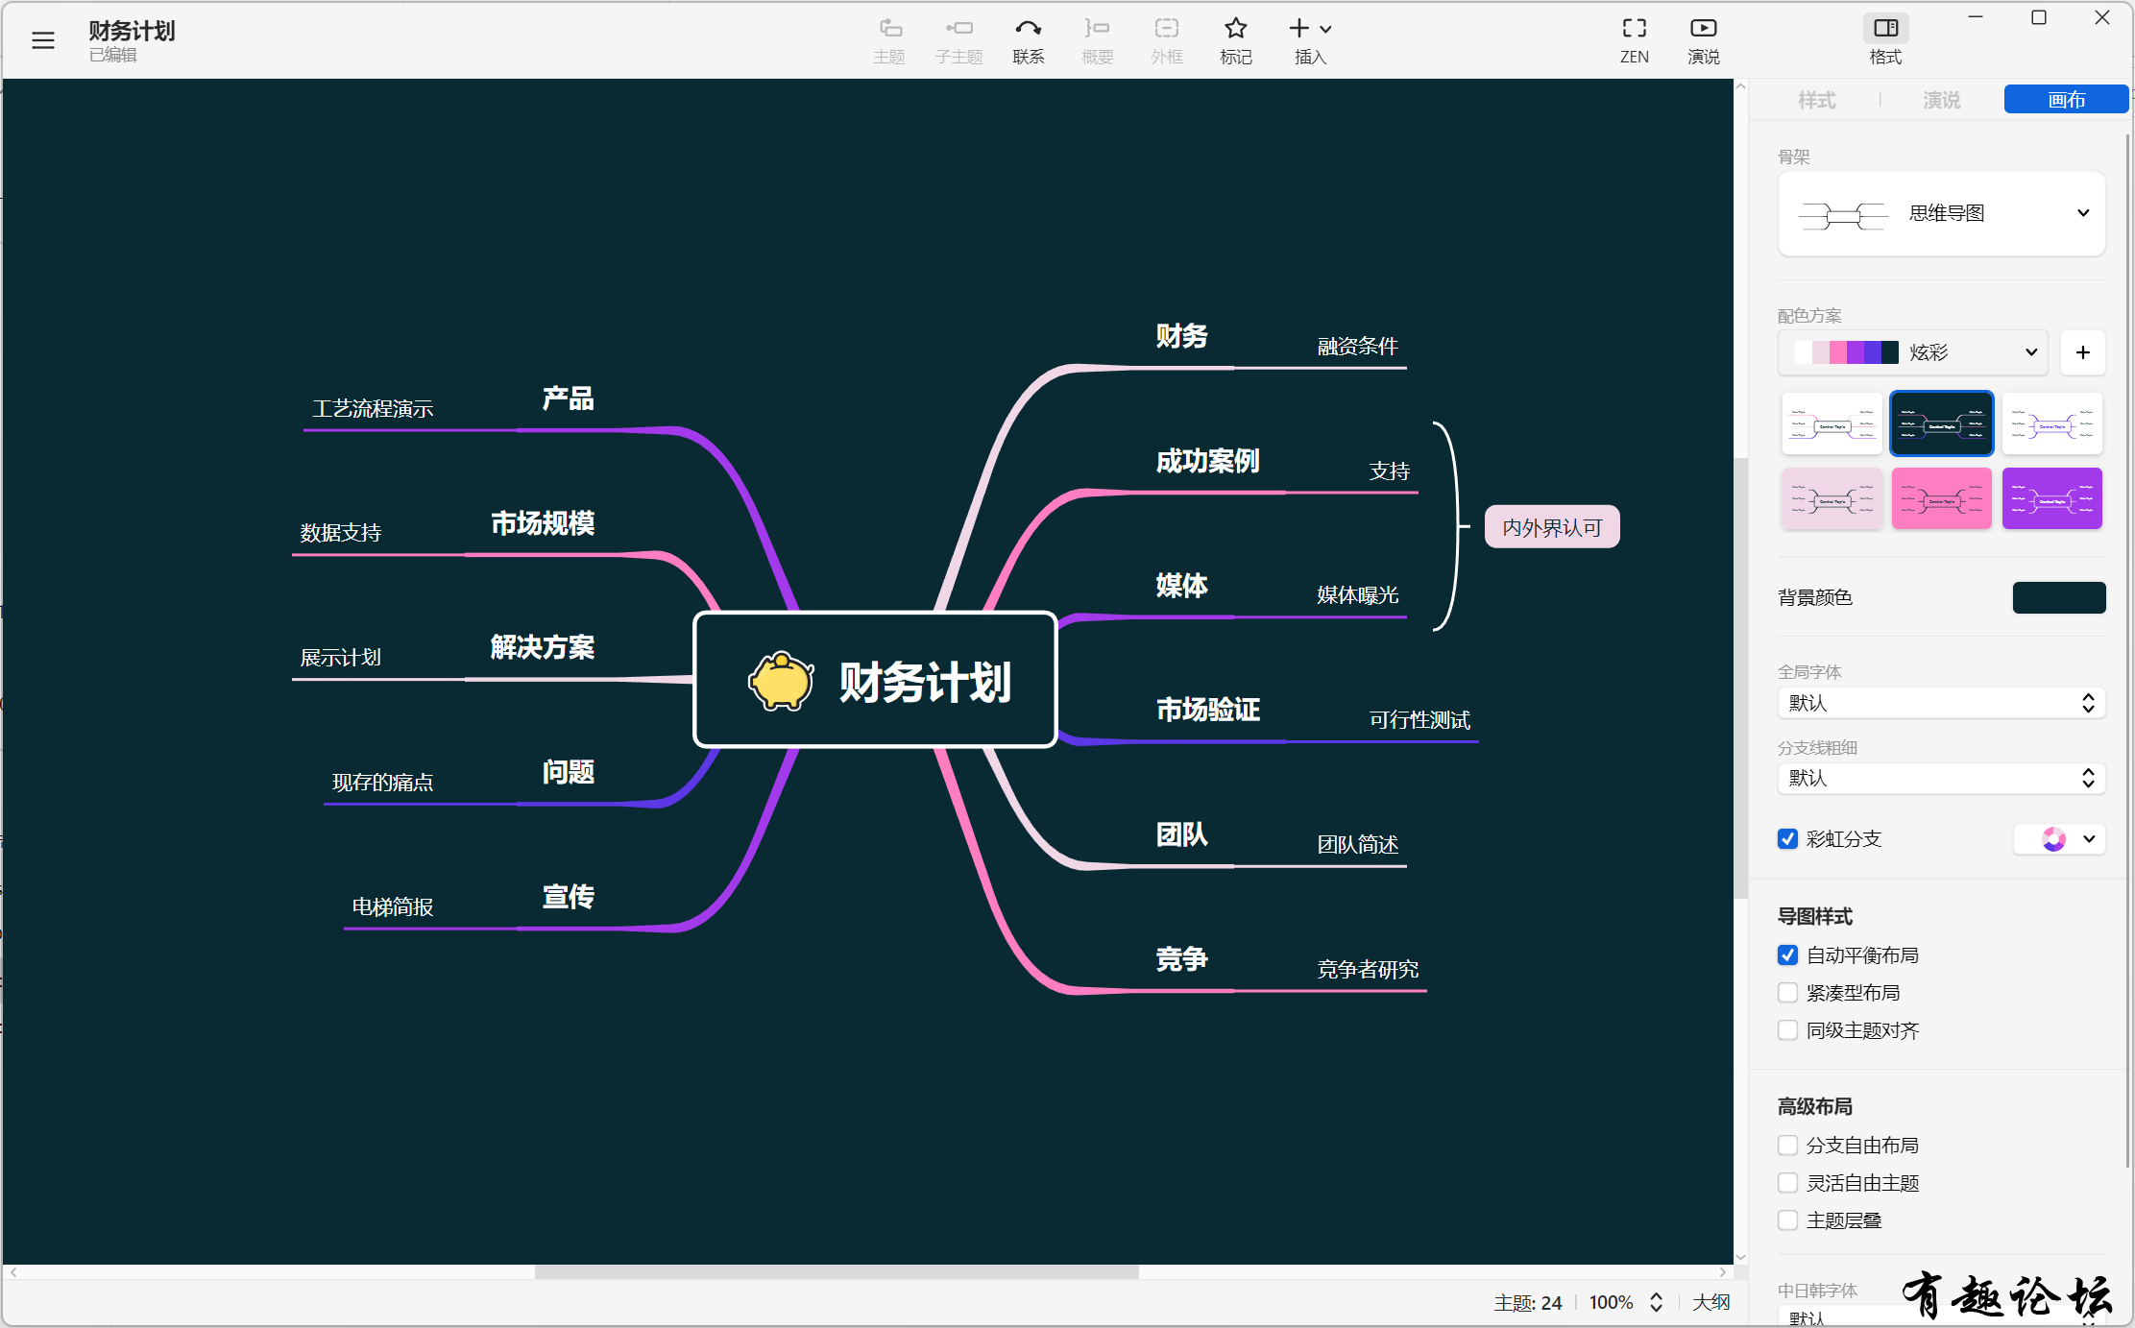Select the hot pink theme thumbnail
This screenshot has width=2135, height=1328.
[x=1941, y=498]
